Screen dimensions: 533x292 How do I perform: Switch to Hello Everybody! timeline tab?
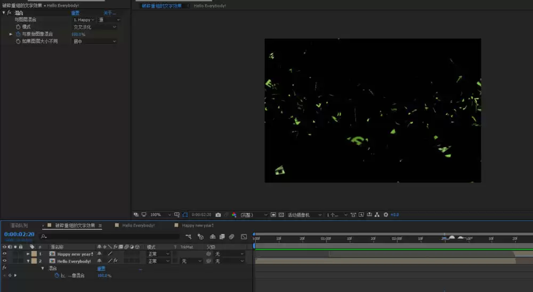coord(138,225)
